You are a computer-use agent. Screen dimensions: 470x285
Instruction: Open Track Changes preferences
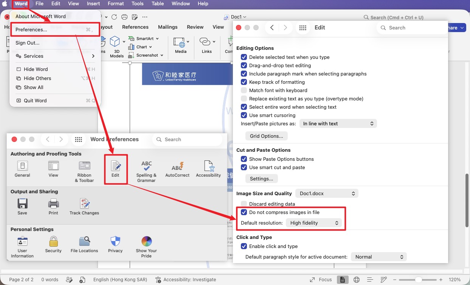84,204
